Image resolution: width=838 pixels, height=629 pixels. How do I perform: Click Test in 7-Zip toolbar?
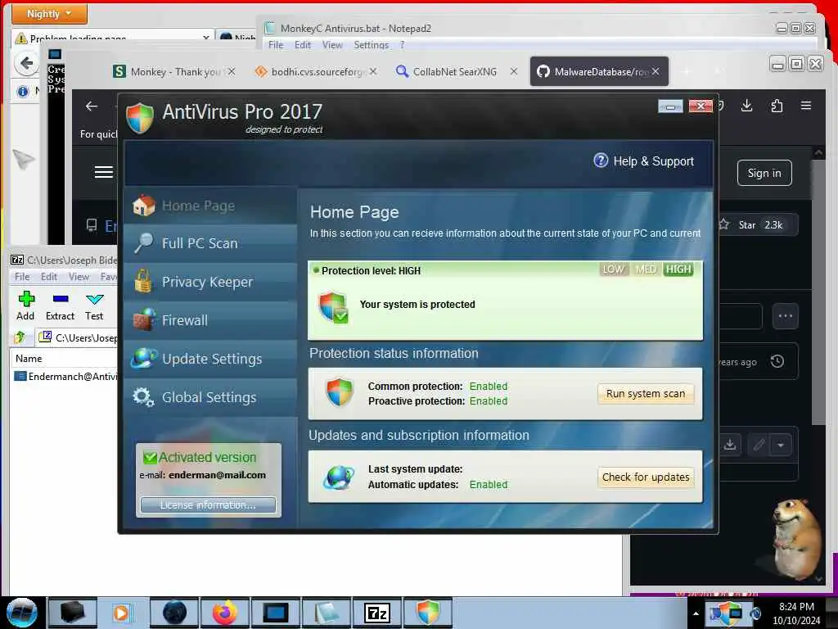[x=94, y=305]
